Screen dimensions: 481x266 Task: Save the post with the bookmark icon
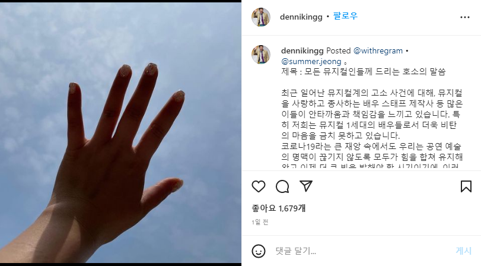coord(466,186)
